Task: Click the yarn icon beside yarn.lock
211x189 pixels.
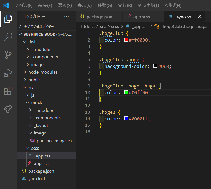Action: tap(24, 178)
